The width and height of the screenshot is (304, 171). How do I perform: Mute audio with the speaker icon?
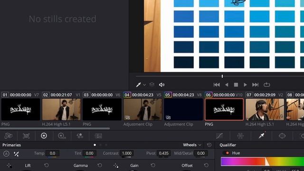click(x=161, y=85)
